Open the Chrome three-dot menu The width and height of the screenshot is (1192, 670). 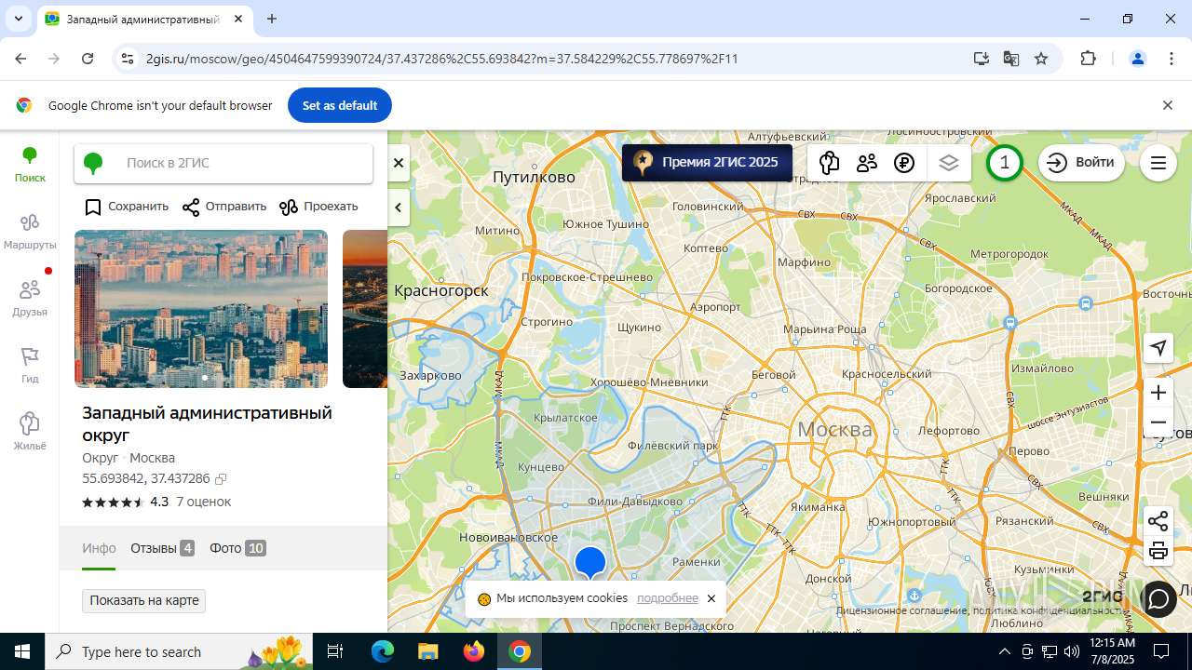tap(1172, 59)
